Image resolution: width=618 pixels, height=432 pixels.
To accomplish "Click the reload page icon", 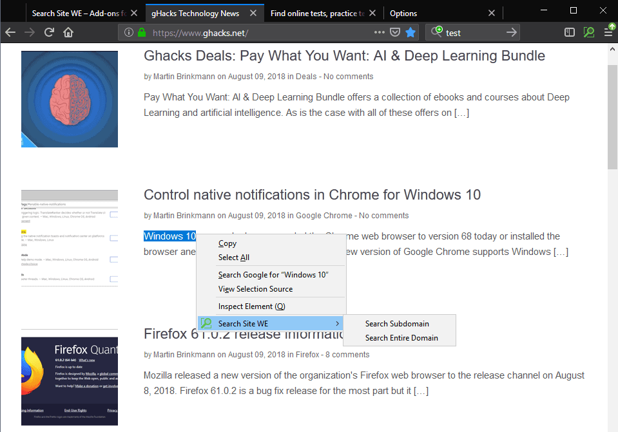I will tap(49, 32).
